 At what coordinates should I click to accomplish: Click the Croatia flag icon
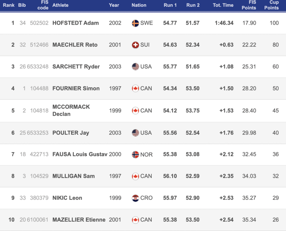pyautogui.click(x=135, y=198)
